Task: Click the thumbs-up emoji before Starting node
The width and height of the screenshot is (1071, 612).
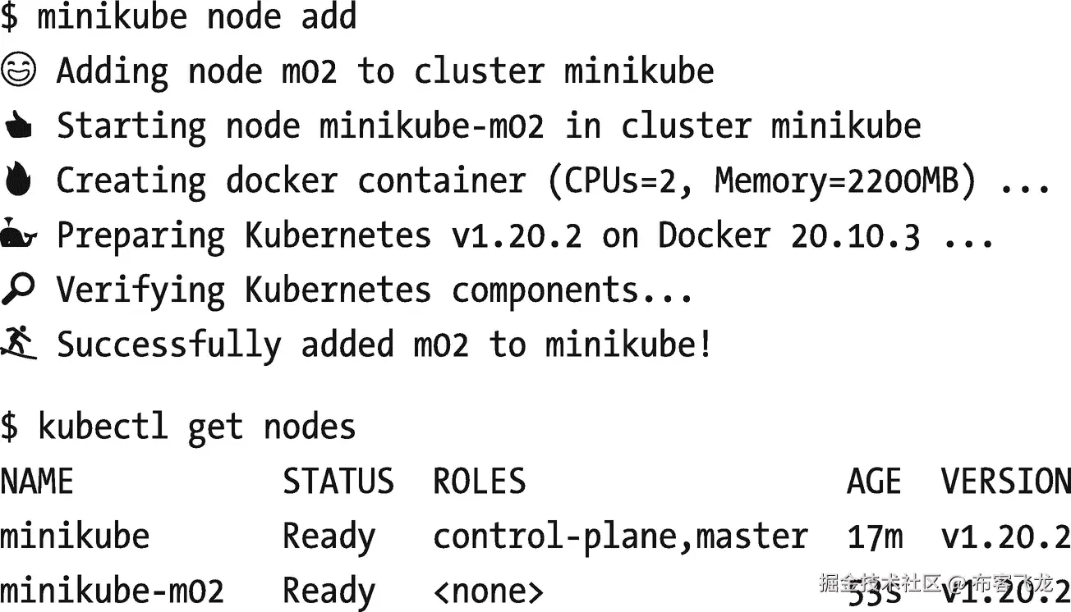Action: [17, 127]
